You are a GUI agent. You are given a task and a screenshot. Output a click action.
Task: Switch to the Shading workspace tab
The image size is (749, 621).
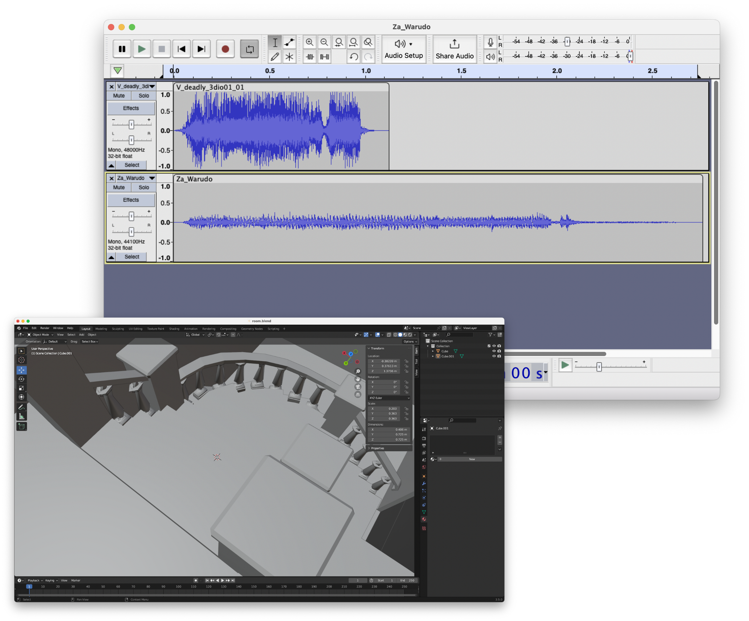(174, 329)
